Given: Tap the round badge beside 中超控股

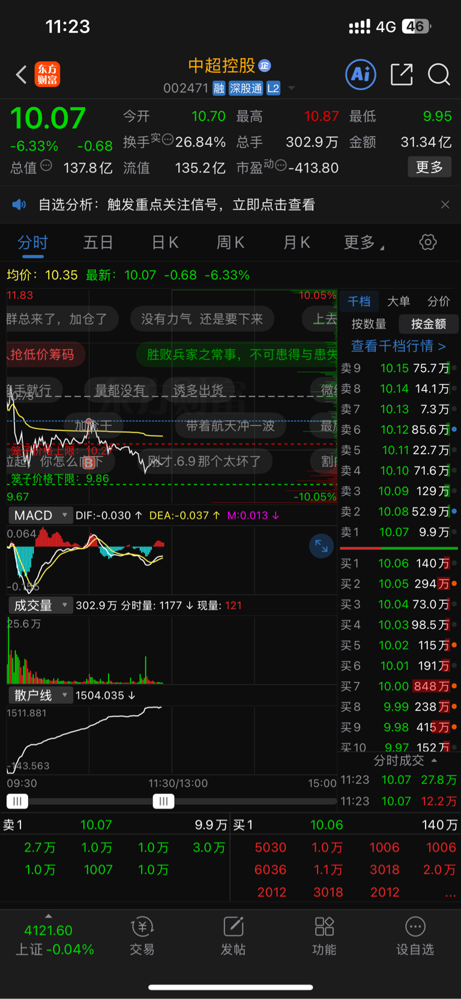Looking at the screenshot, I should pyautogui.click(x=265, y=65).
